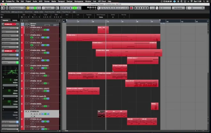Mute the ETHERA SOUL 2 track
The height and width of the screenshot is (133, 211).
26,28
